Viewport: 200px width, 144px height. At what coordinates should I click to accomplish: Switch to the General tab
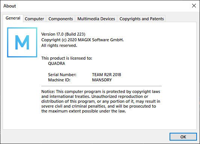coord(13,18)
